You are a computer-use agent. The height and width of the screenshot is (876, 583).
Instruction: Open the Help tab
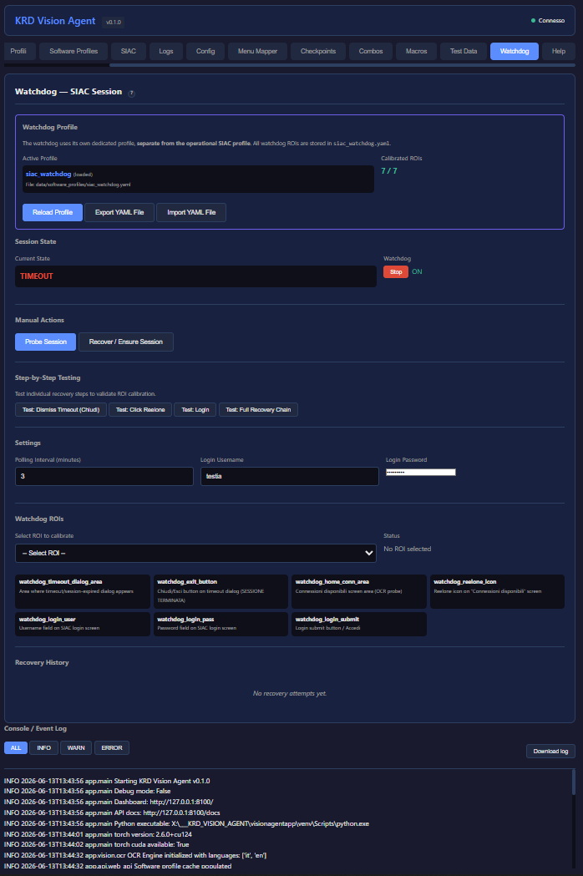click(559, 52)
